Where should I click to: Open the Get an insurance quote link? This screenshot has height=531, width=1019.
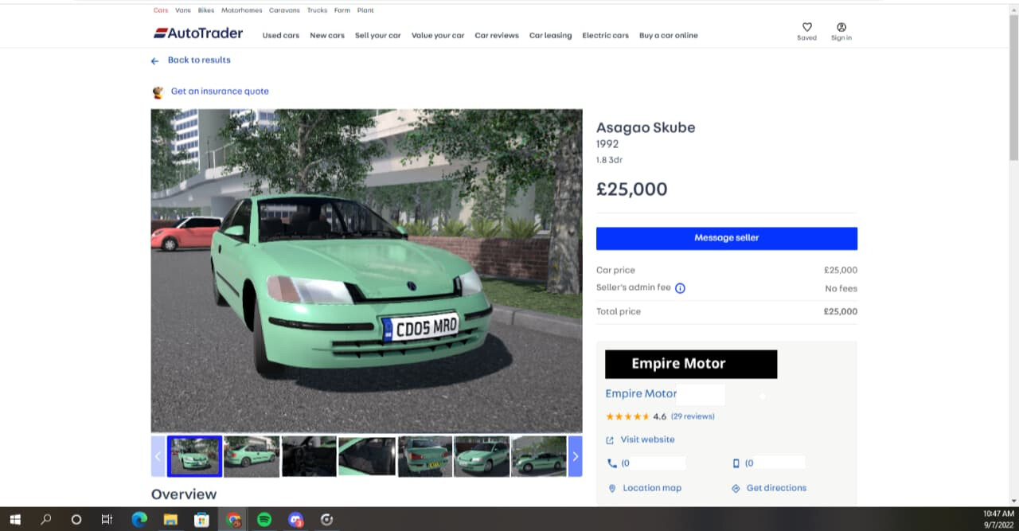tap(220, 92)
